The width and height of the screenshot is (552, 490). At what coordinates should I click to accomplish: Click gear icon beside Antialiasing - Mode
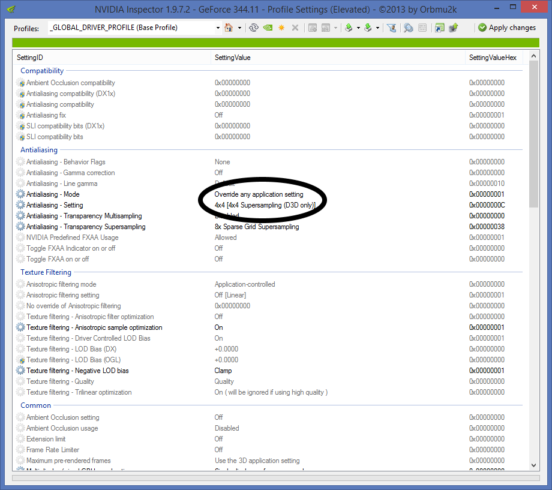[x=20, y=194]
